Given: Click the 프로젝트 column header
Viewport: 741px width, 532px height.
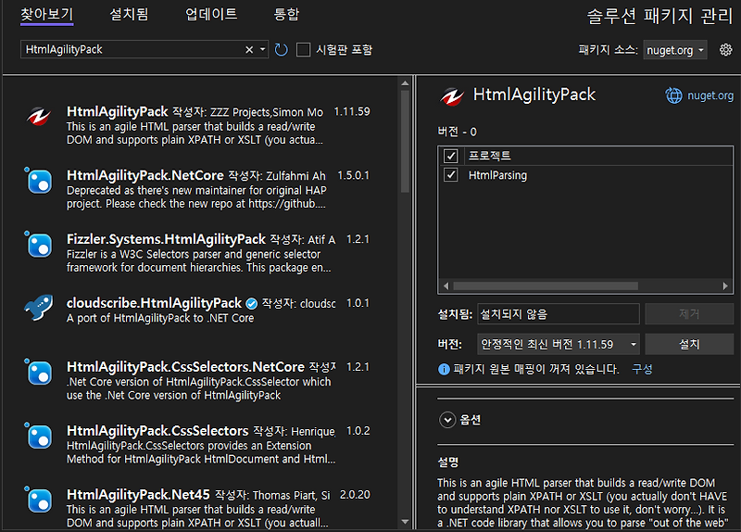Looking at the screenshot, I should tap(490, 156).
